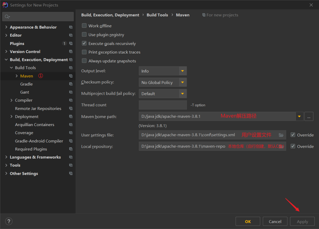Click the OK button
This screenshot has width=319, height=229.
tap(248, 221)
